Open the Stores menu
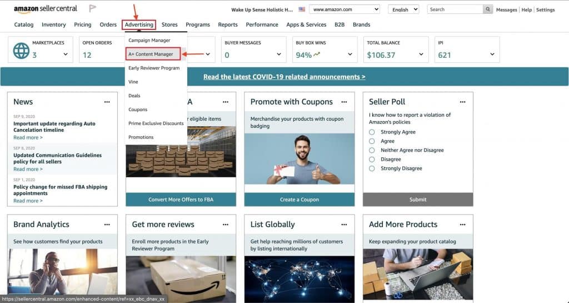This screenshot has height=303, width=569. click(169, 24)
